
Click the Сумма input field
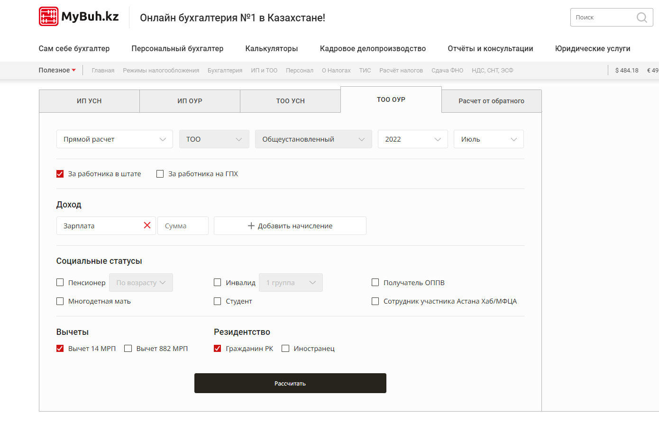(183, 226)
